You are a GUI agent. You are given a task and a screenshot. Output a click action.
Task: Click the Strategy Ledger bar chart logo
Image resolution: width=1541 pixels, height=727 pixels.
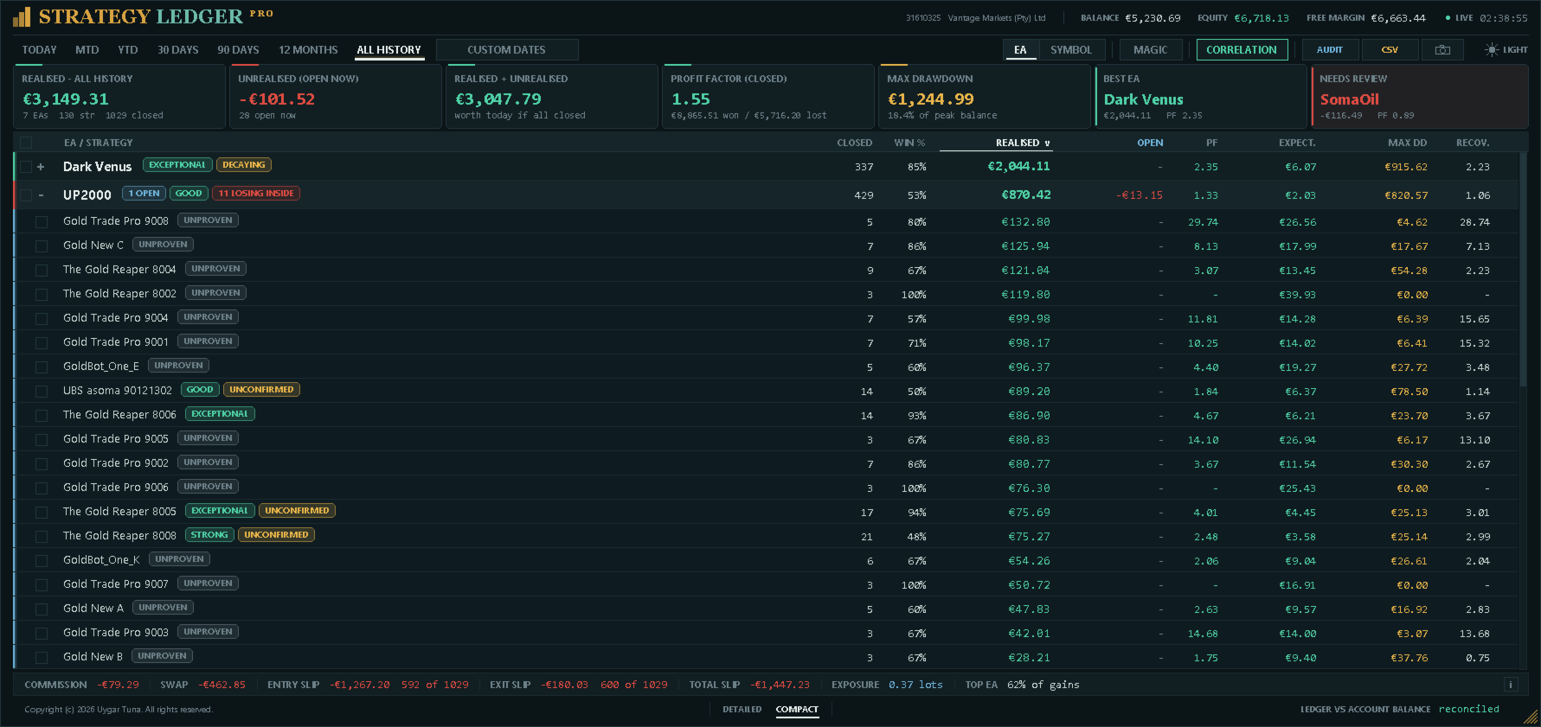click(x=21, y=16)
